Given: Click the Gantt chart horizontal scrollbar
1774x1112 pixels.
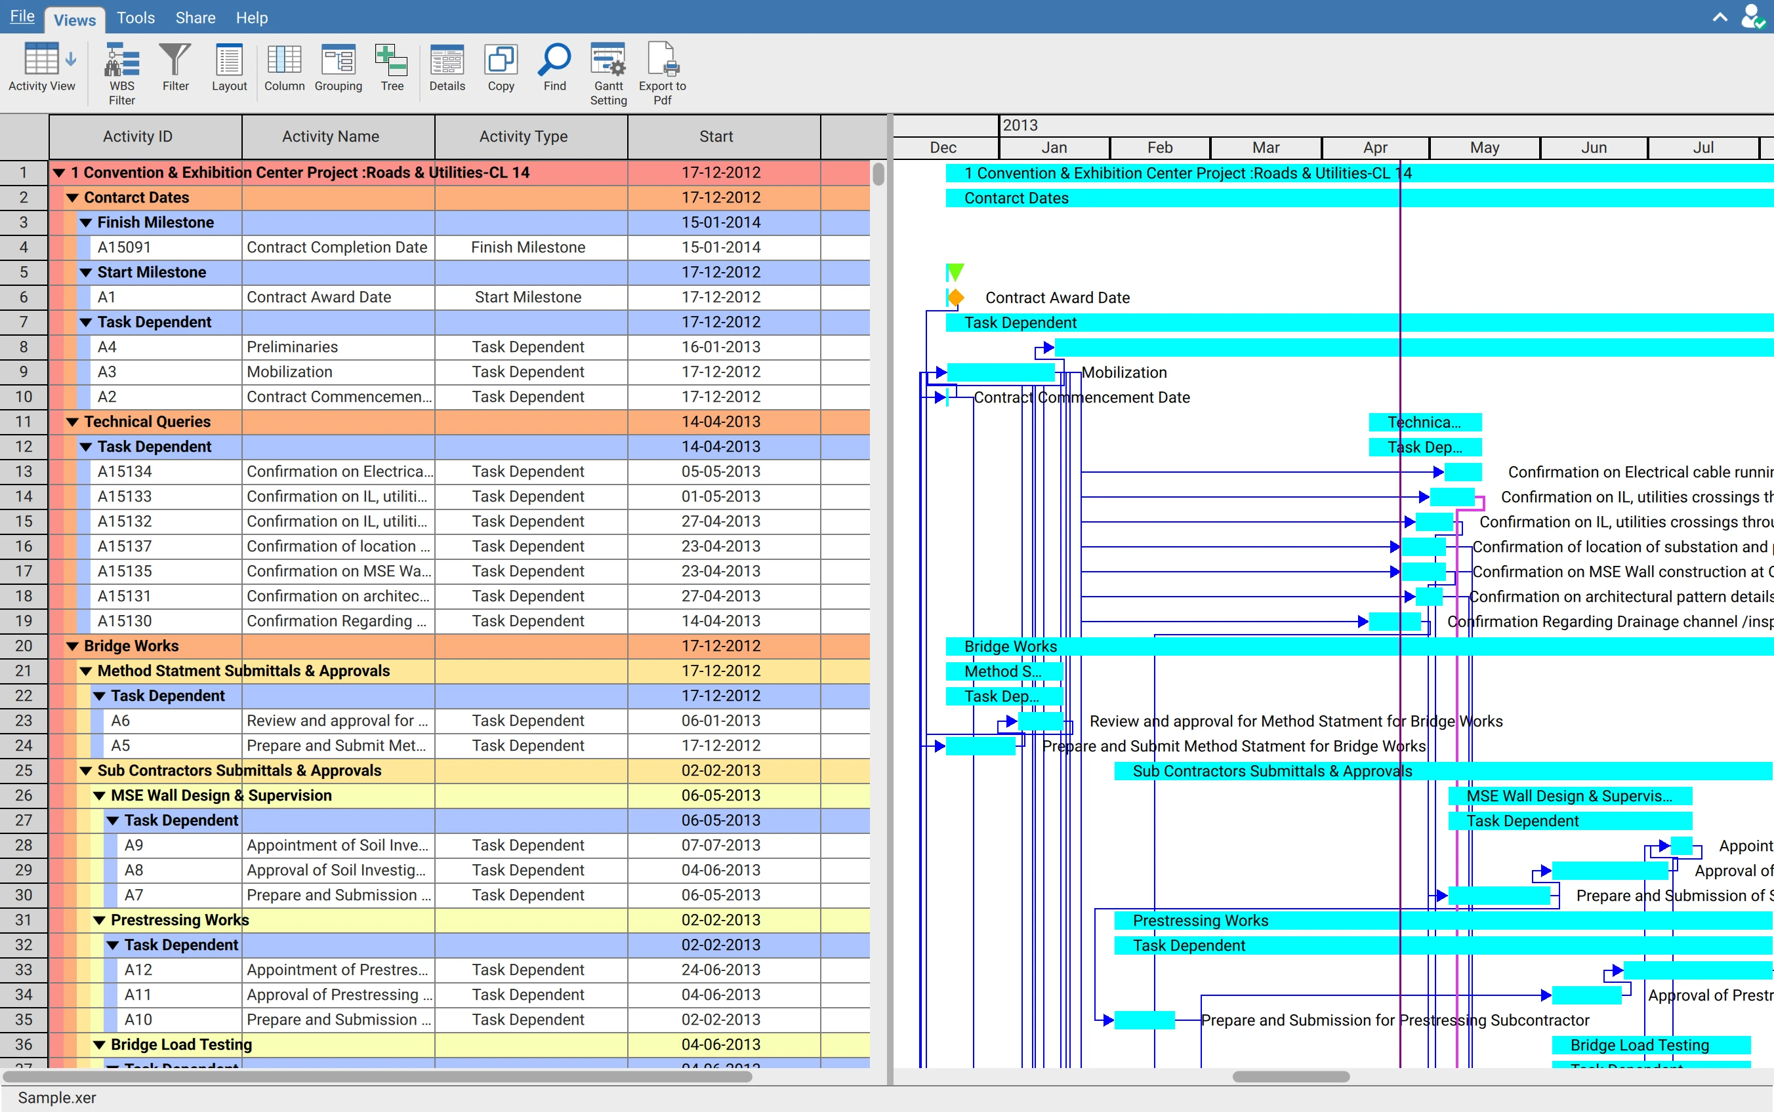Looking at the screenshot, I should pos(1290,1077).
